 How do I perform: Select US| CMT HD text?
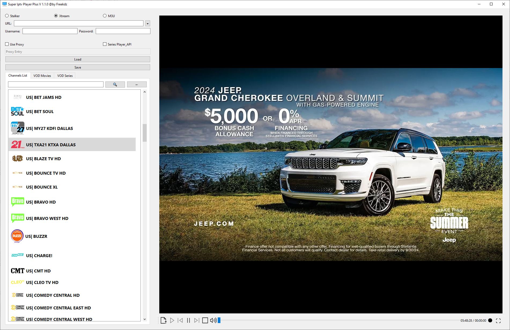point(38,271)
